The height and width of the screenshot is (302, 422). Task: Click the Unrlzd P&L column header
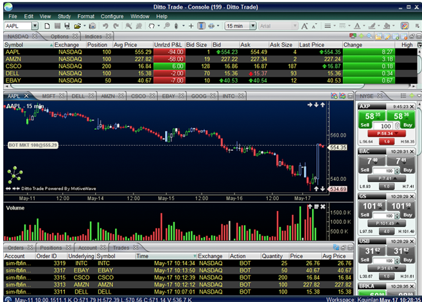click(168, 45)
